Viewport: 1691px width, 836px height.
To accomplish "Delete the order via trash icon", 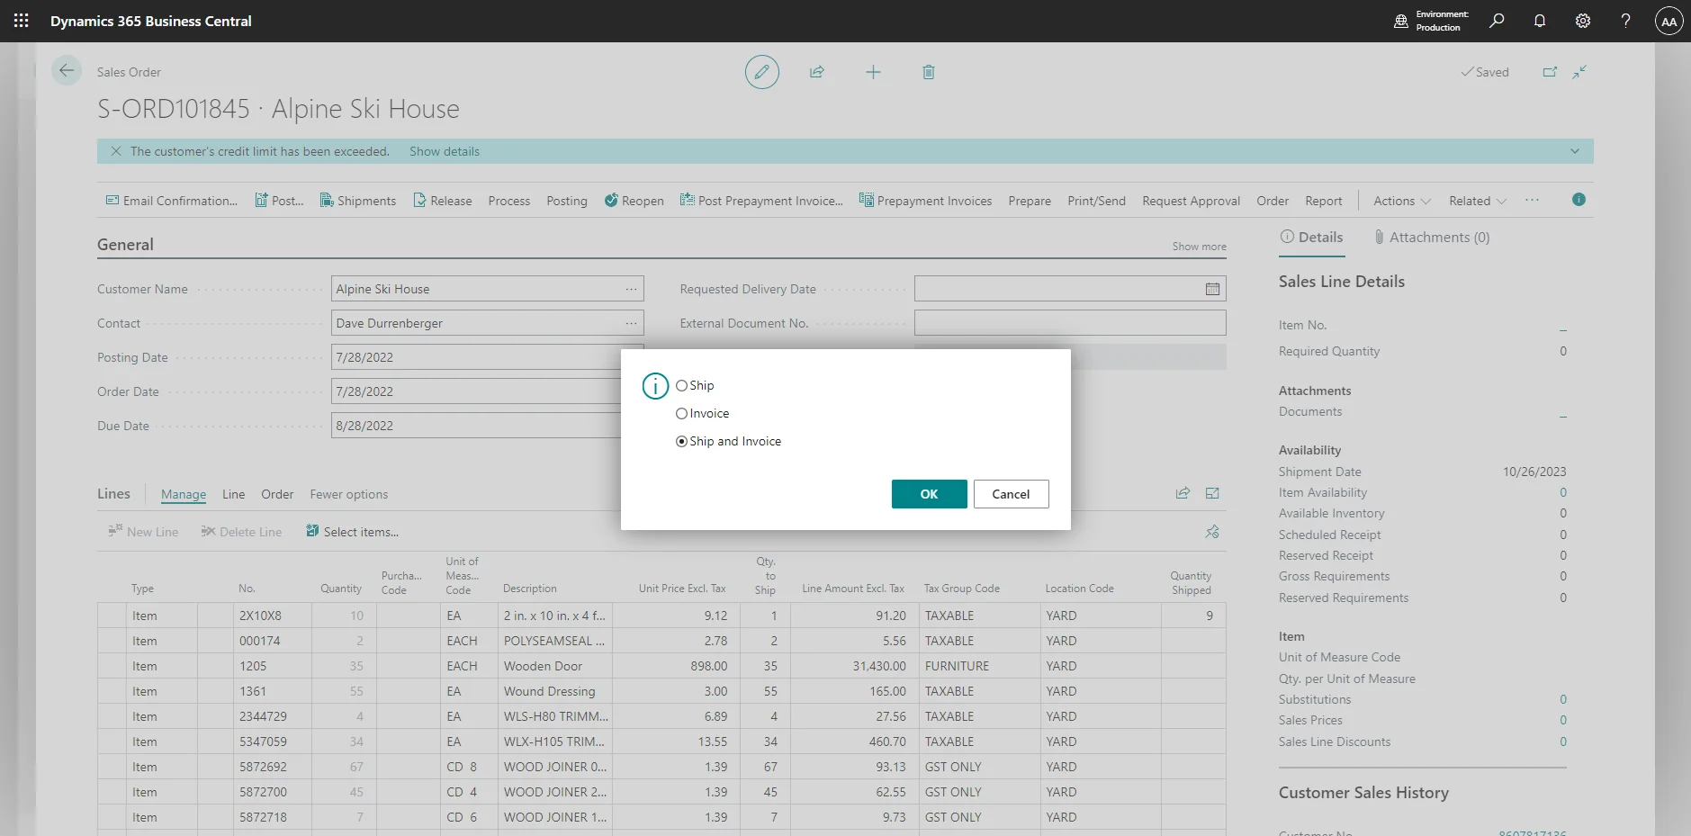I will tap(928, 72).
